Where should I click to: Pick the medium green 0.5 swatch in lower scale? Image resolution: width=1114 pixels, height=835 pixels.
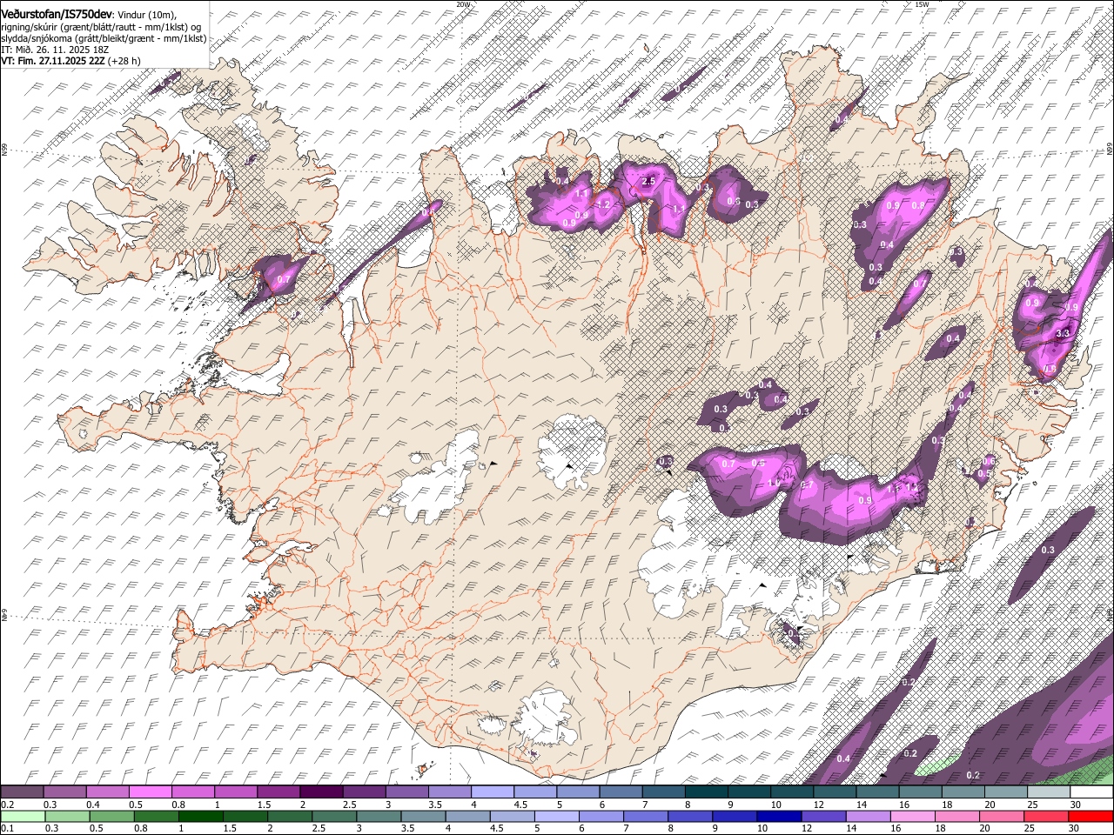(111, 816)
